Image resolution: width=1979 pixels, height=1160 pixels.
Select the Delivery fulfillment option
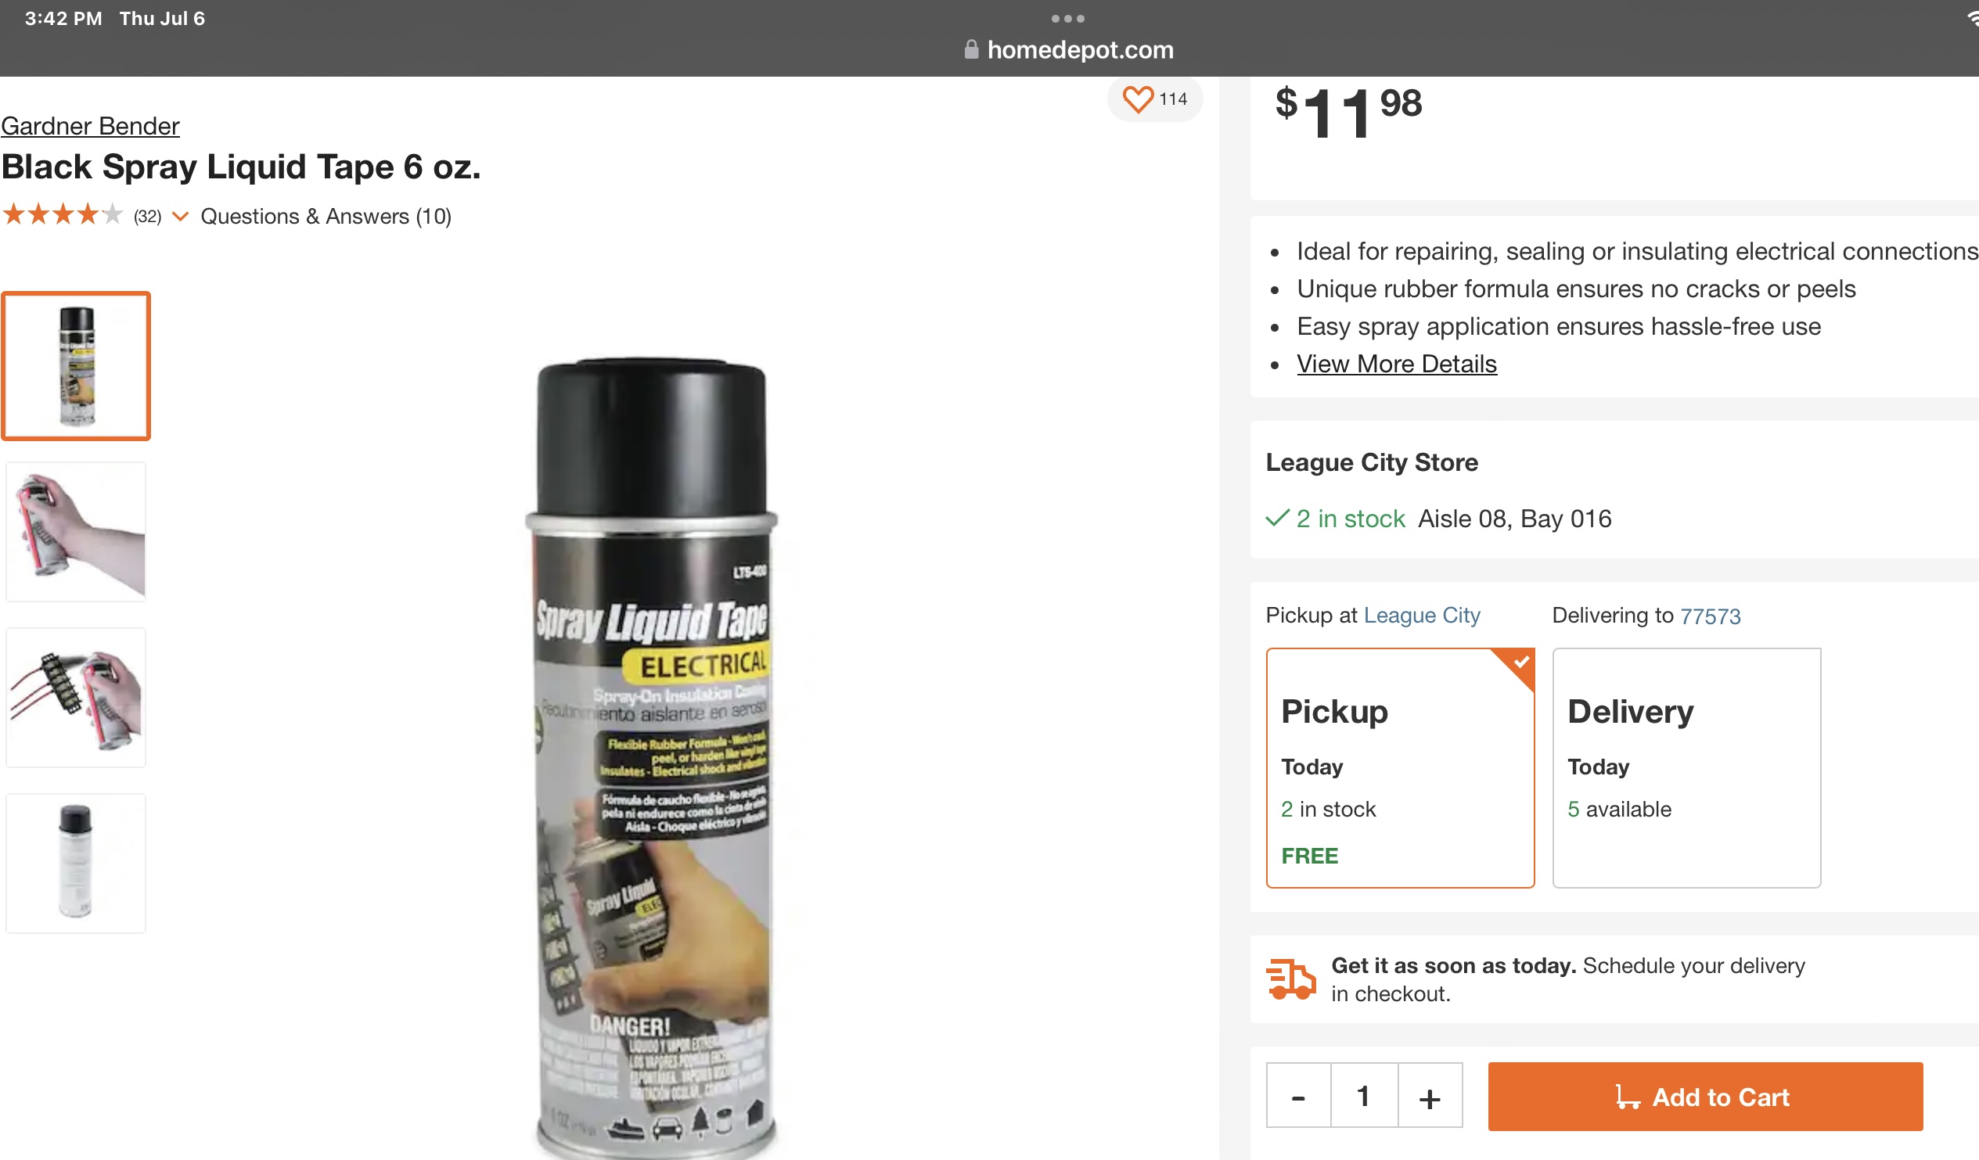[1686, 767]
